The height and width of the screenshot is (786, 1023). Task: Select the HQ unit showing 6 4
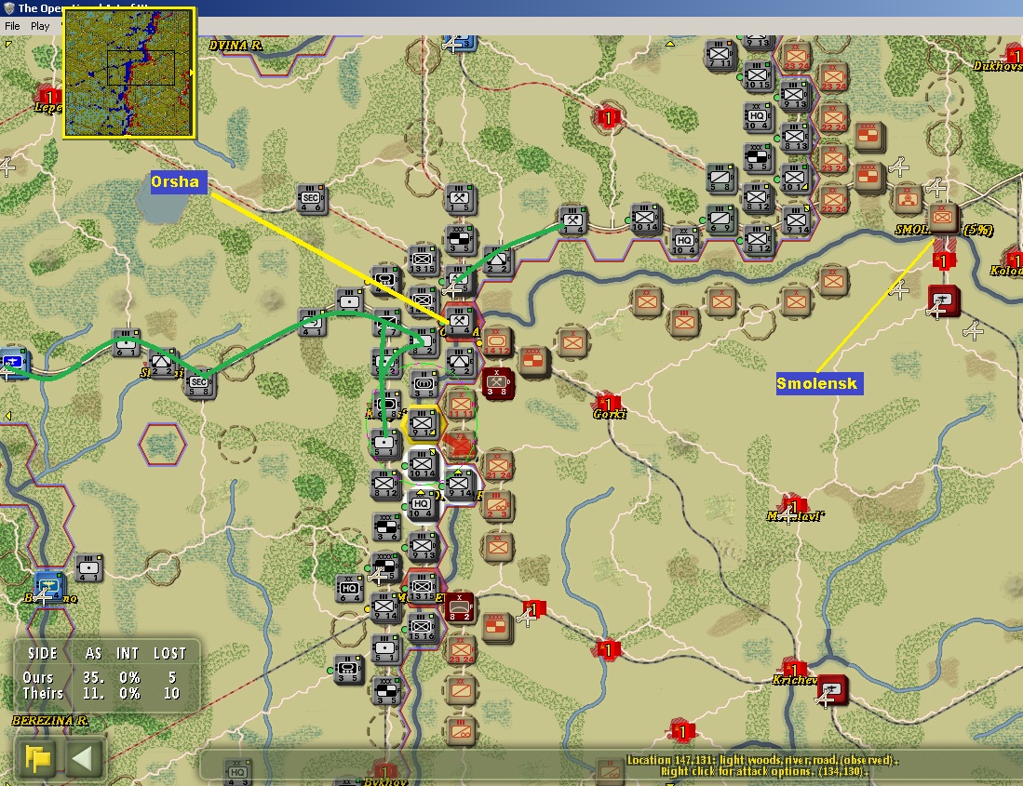pyautogui.click(x=349, y=589)
